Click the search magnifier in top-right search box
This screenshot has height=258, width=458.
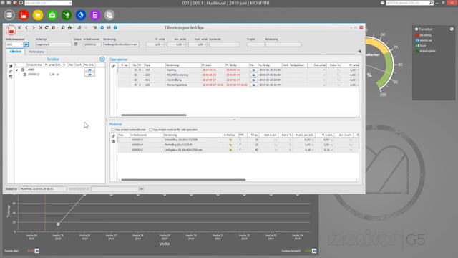pyautogui.click(x=431, y=3)
